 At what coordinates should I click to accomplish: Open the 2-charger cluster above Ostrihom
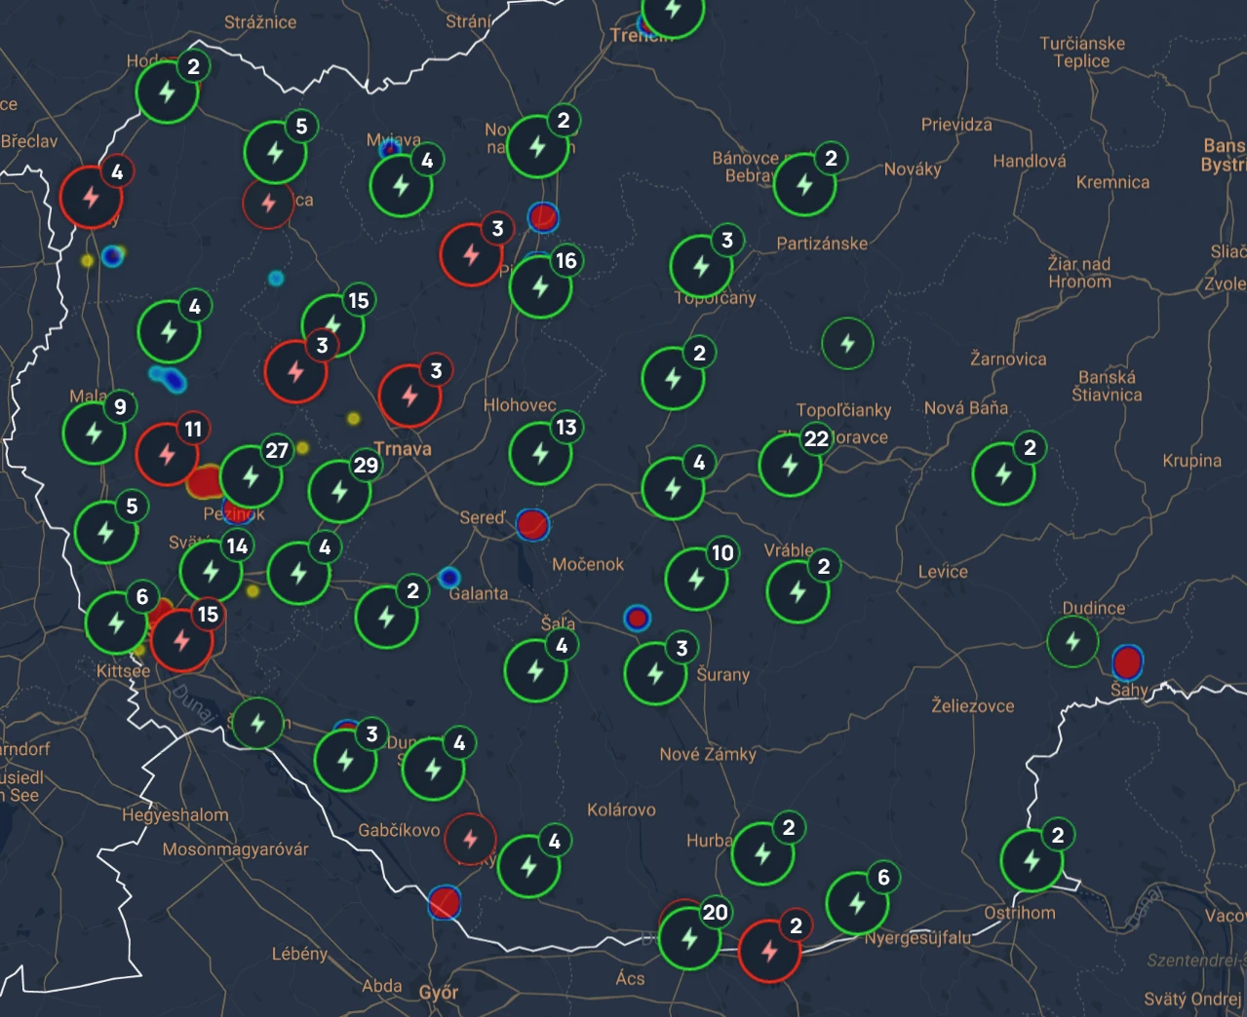[x=1032, y=860]
